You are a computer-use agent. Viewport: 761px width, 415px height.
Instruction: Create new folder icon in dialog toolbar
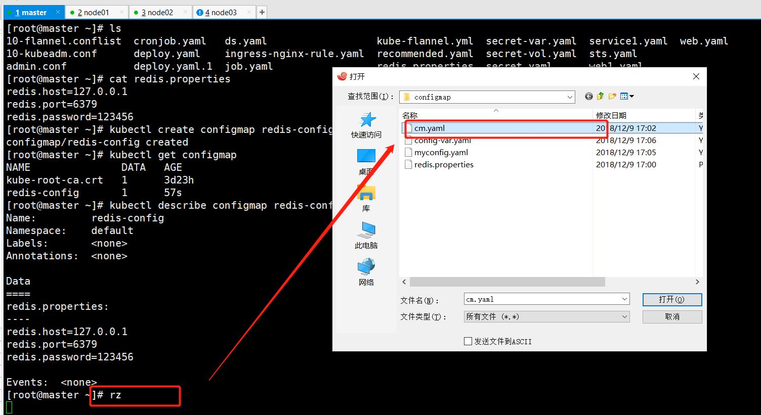point(612,97)
